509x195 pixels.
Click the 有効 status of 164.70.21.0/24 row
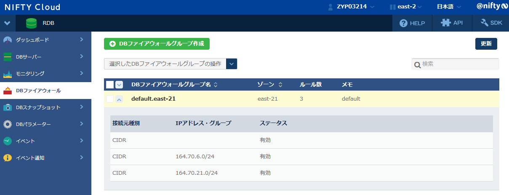(x=265, y=173)
